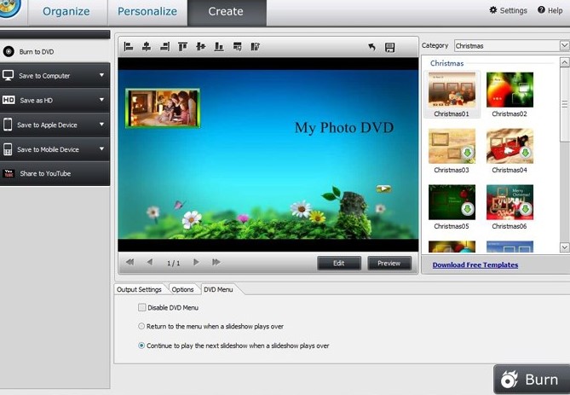Click the application logo icon
The height and width of the screenshot is (395, 570).
click(8, 8)
